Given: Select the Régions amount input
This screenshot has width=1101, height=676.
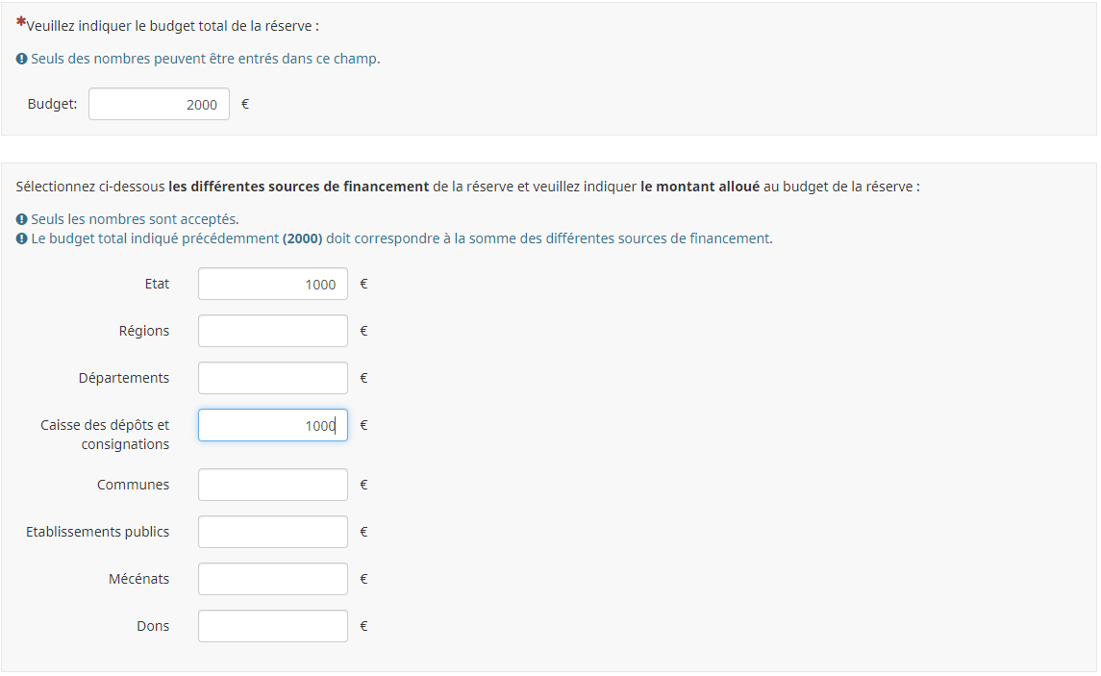Looking at the screenshot, I should click(272, 331).
